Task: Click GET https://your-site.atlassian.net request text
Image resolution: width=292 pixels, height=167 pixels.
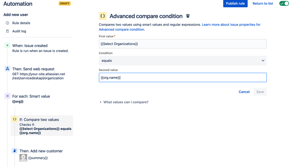Action: [x=39, y=76]
